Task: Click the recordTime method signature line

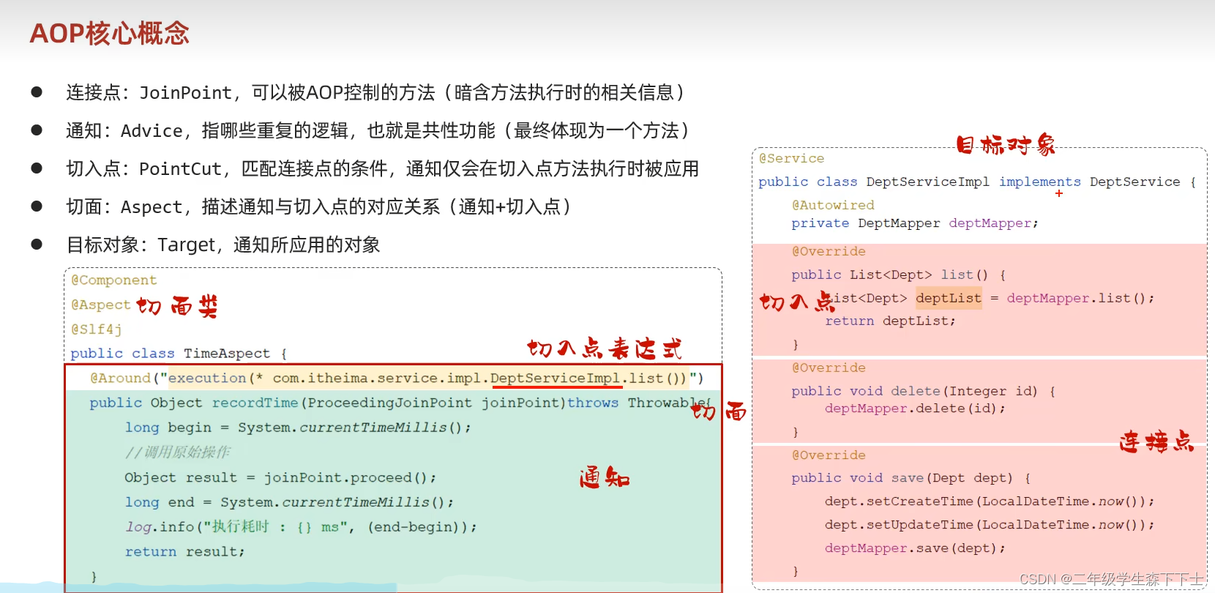Action: [400, 403]
